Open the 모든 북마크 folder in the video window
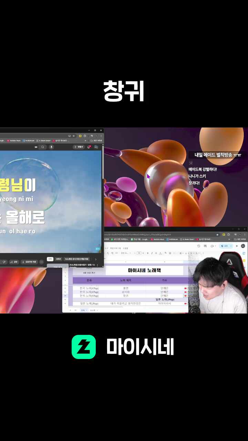This screenshot has width=248, height=441. [96, 141]
